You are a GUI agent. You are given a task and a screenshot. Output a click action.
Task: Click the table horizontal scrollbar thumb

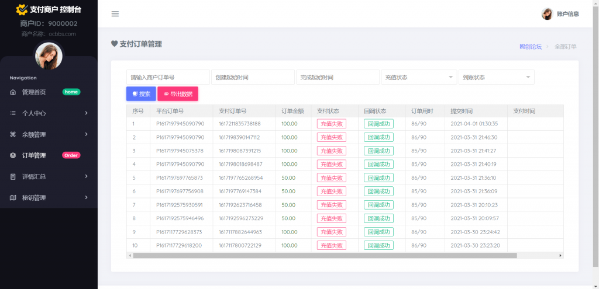pos(325,256)
